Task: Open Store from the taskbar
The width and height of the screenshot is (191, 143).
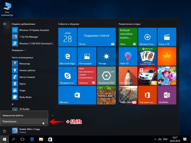Action: pyautogui.click(x=50, y=139)
